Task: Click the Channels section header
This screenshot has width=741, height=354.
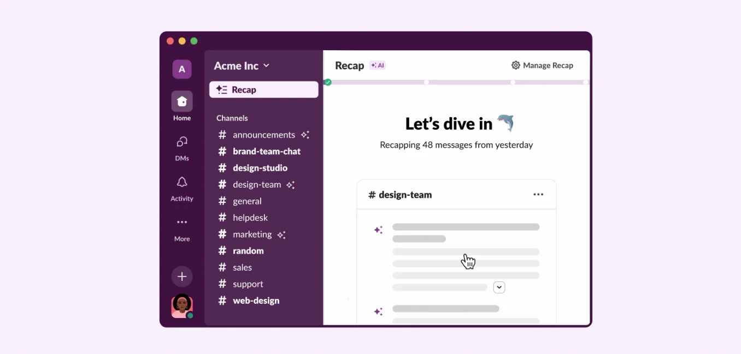Action: (232, 118)
